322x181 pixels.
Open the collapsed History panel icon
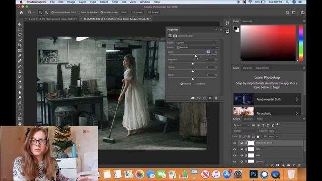click(227, 23)
